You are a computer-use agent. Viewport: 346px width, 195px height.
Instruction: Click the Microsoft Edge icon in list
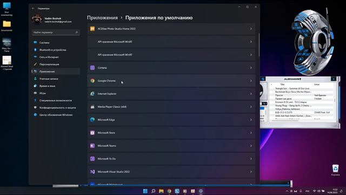pos(92,120)
